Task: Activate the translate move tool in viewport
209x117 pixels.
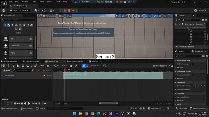Action: click(120, 16)
